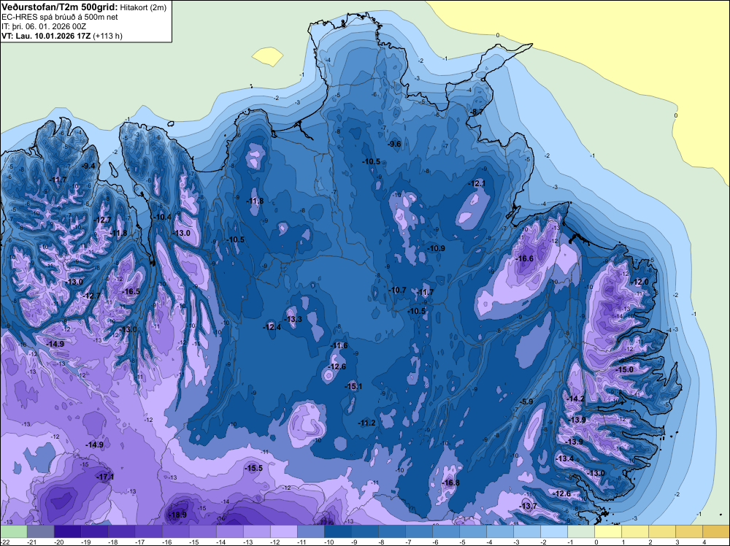Select legend swatch between -4 and -3
The image size is (730, 546).
[x=499, y=531]
